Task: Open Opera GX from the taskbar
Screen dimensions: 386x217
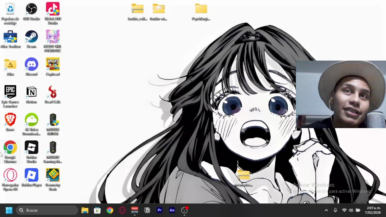Action: click(x=122, y=210)
